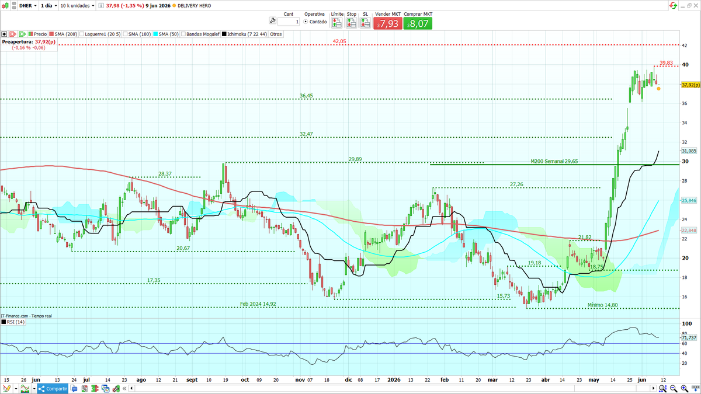Click the Precio indicator label

point(37,34)
